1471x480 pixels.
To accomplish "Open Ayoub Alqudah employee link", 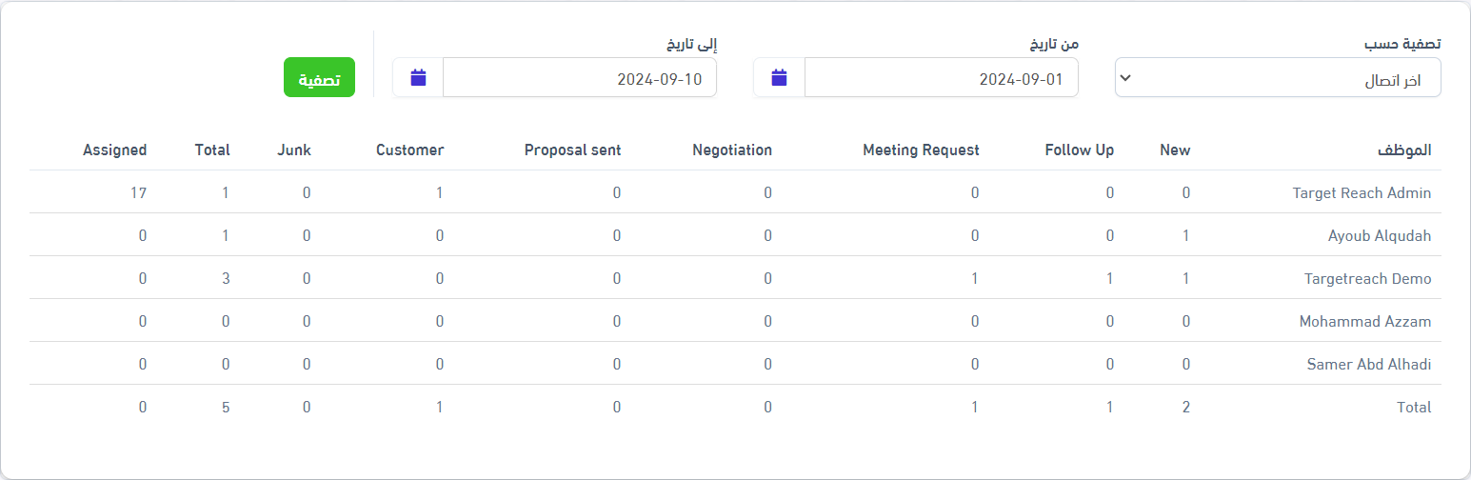I will 1380,235.
